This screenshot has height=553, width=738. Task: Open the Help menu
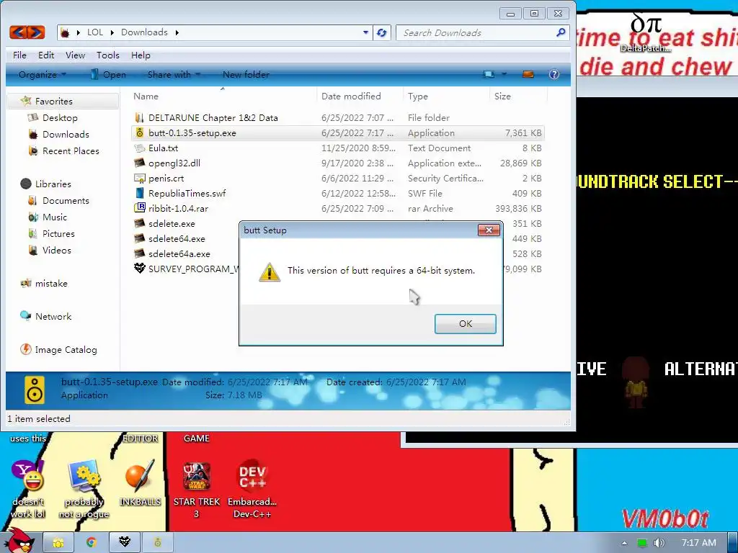(141, 55)
